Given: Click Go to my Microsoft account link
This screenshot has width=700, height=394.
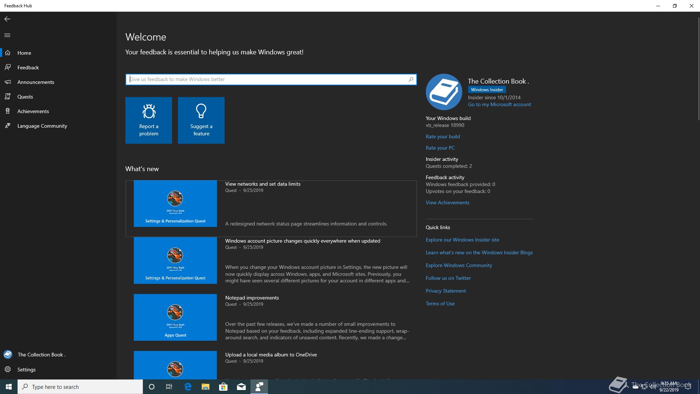Looking at the screenshot, I should (x=499, y=104).
